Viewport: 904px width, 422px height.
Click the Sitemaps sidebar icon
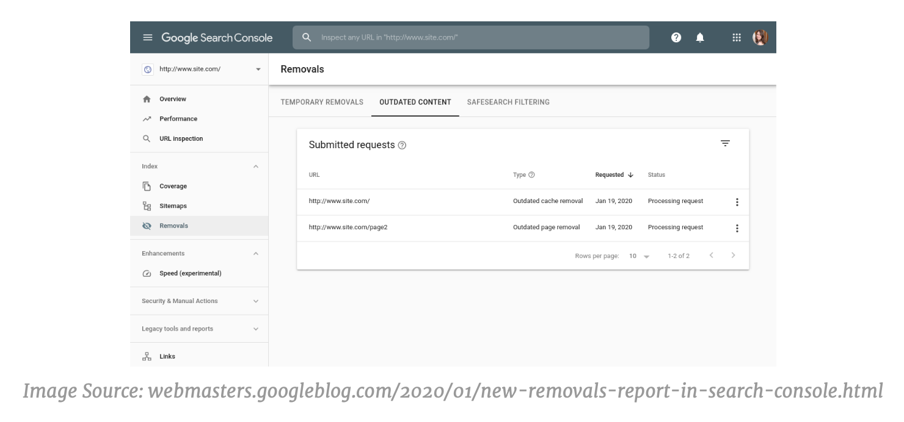pyautogui.click(x=147, y=206)
